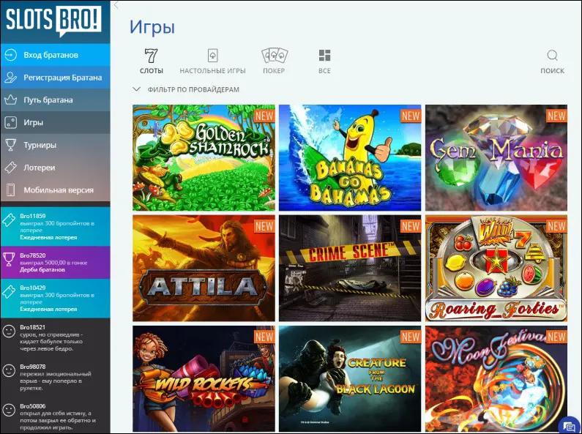Launch the Golden Shamrock game thumbnail
Image resolution: width=582 pixels, height=434 pixels.
click(x=204, y=157)
